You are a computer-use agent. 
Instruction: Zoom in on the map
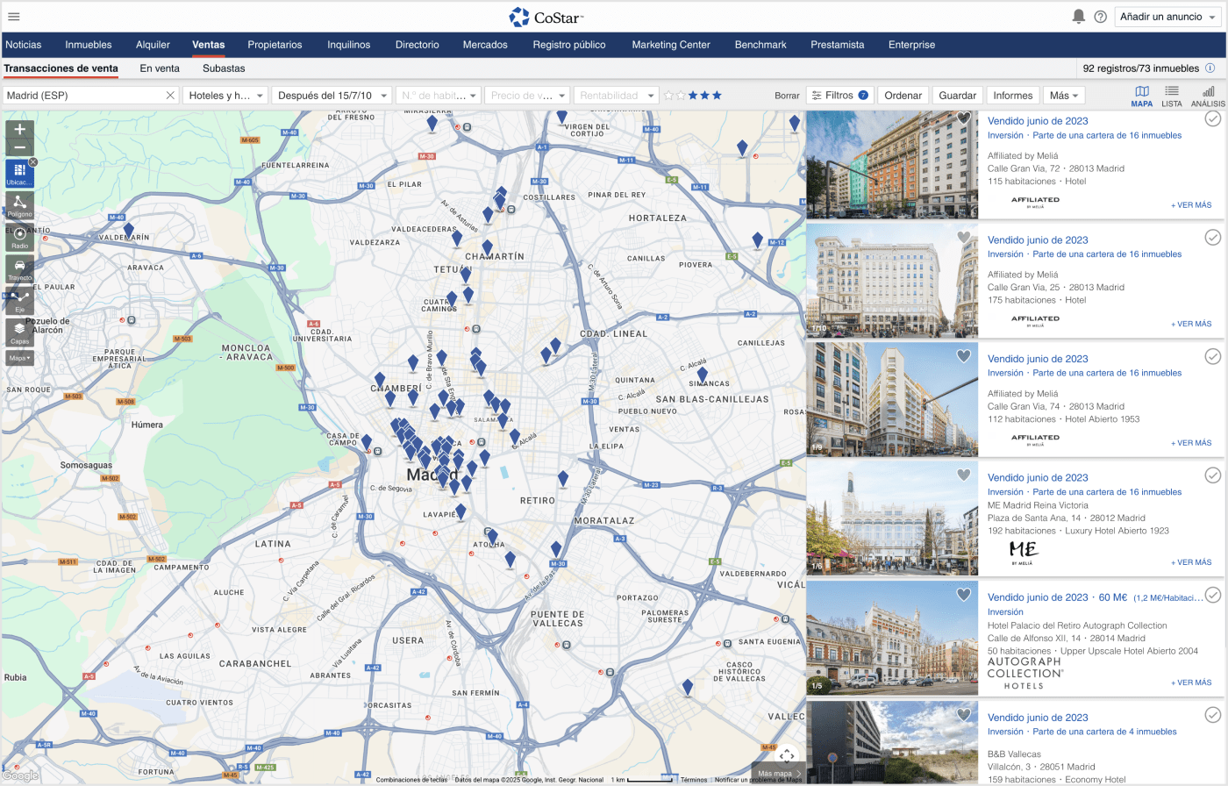tap(19, 130)
